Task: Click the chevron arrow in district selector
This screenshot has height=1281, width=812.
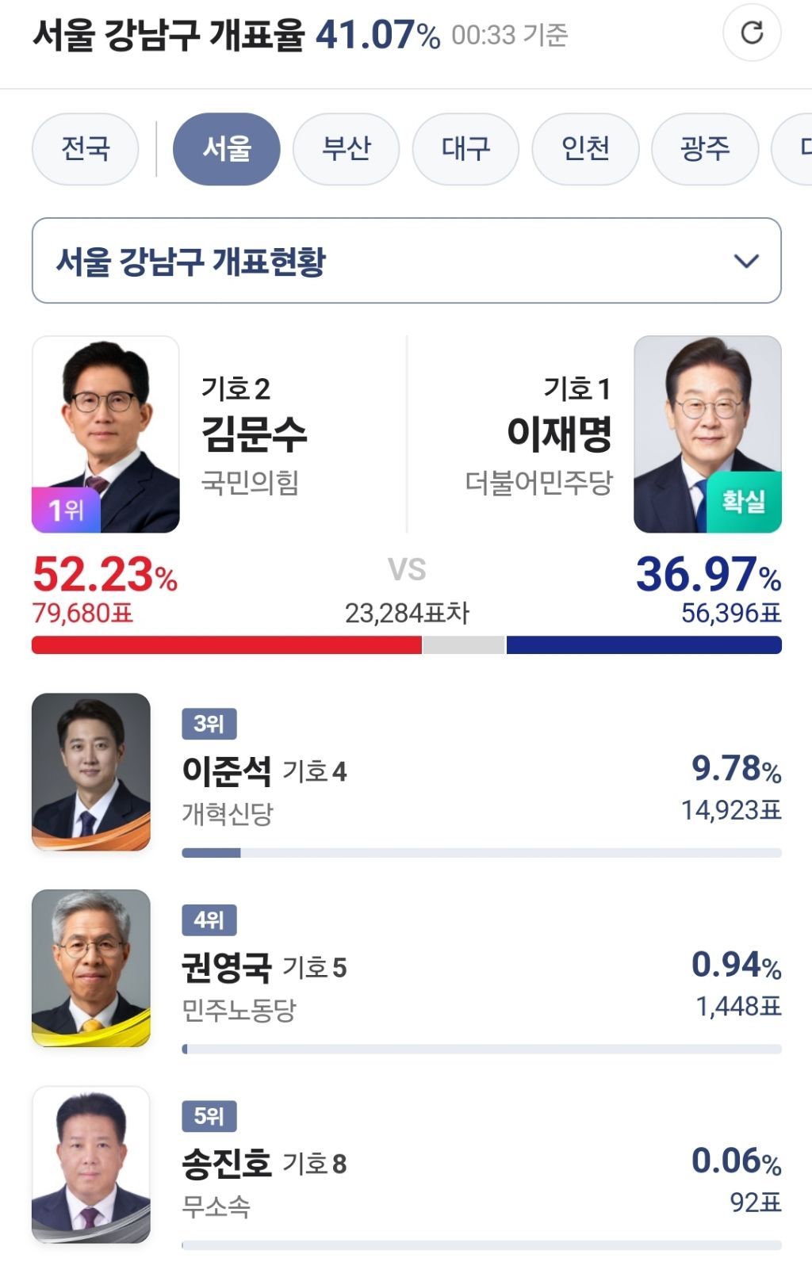Action: (746, 261)
